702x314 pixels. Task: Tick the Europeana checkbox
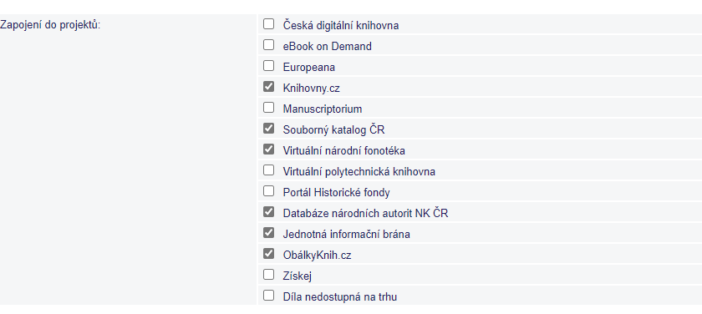268,66
